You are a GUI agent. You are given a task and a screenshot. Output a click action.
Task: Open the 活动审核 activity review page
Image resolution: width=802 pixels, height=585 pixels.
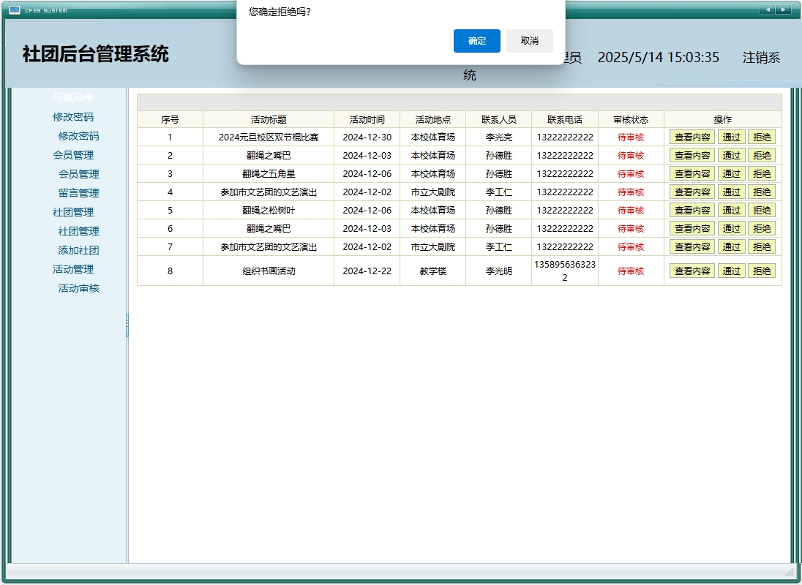[77, 288]
